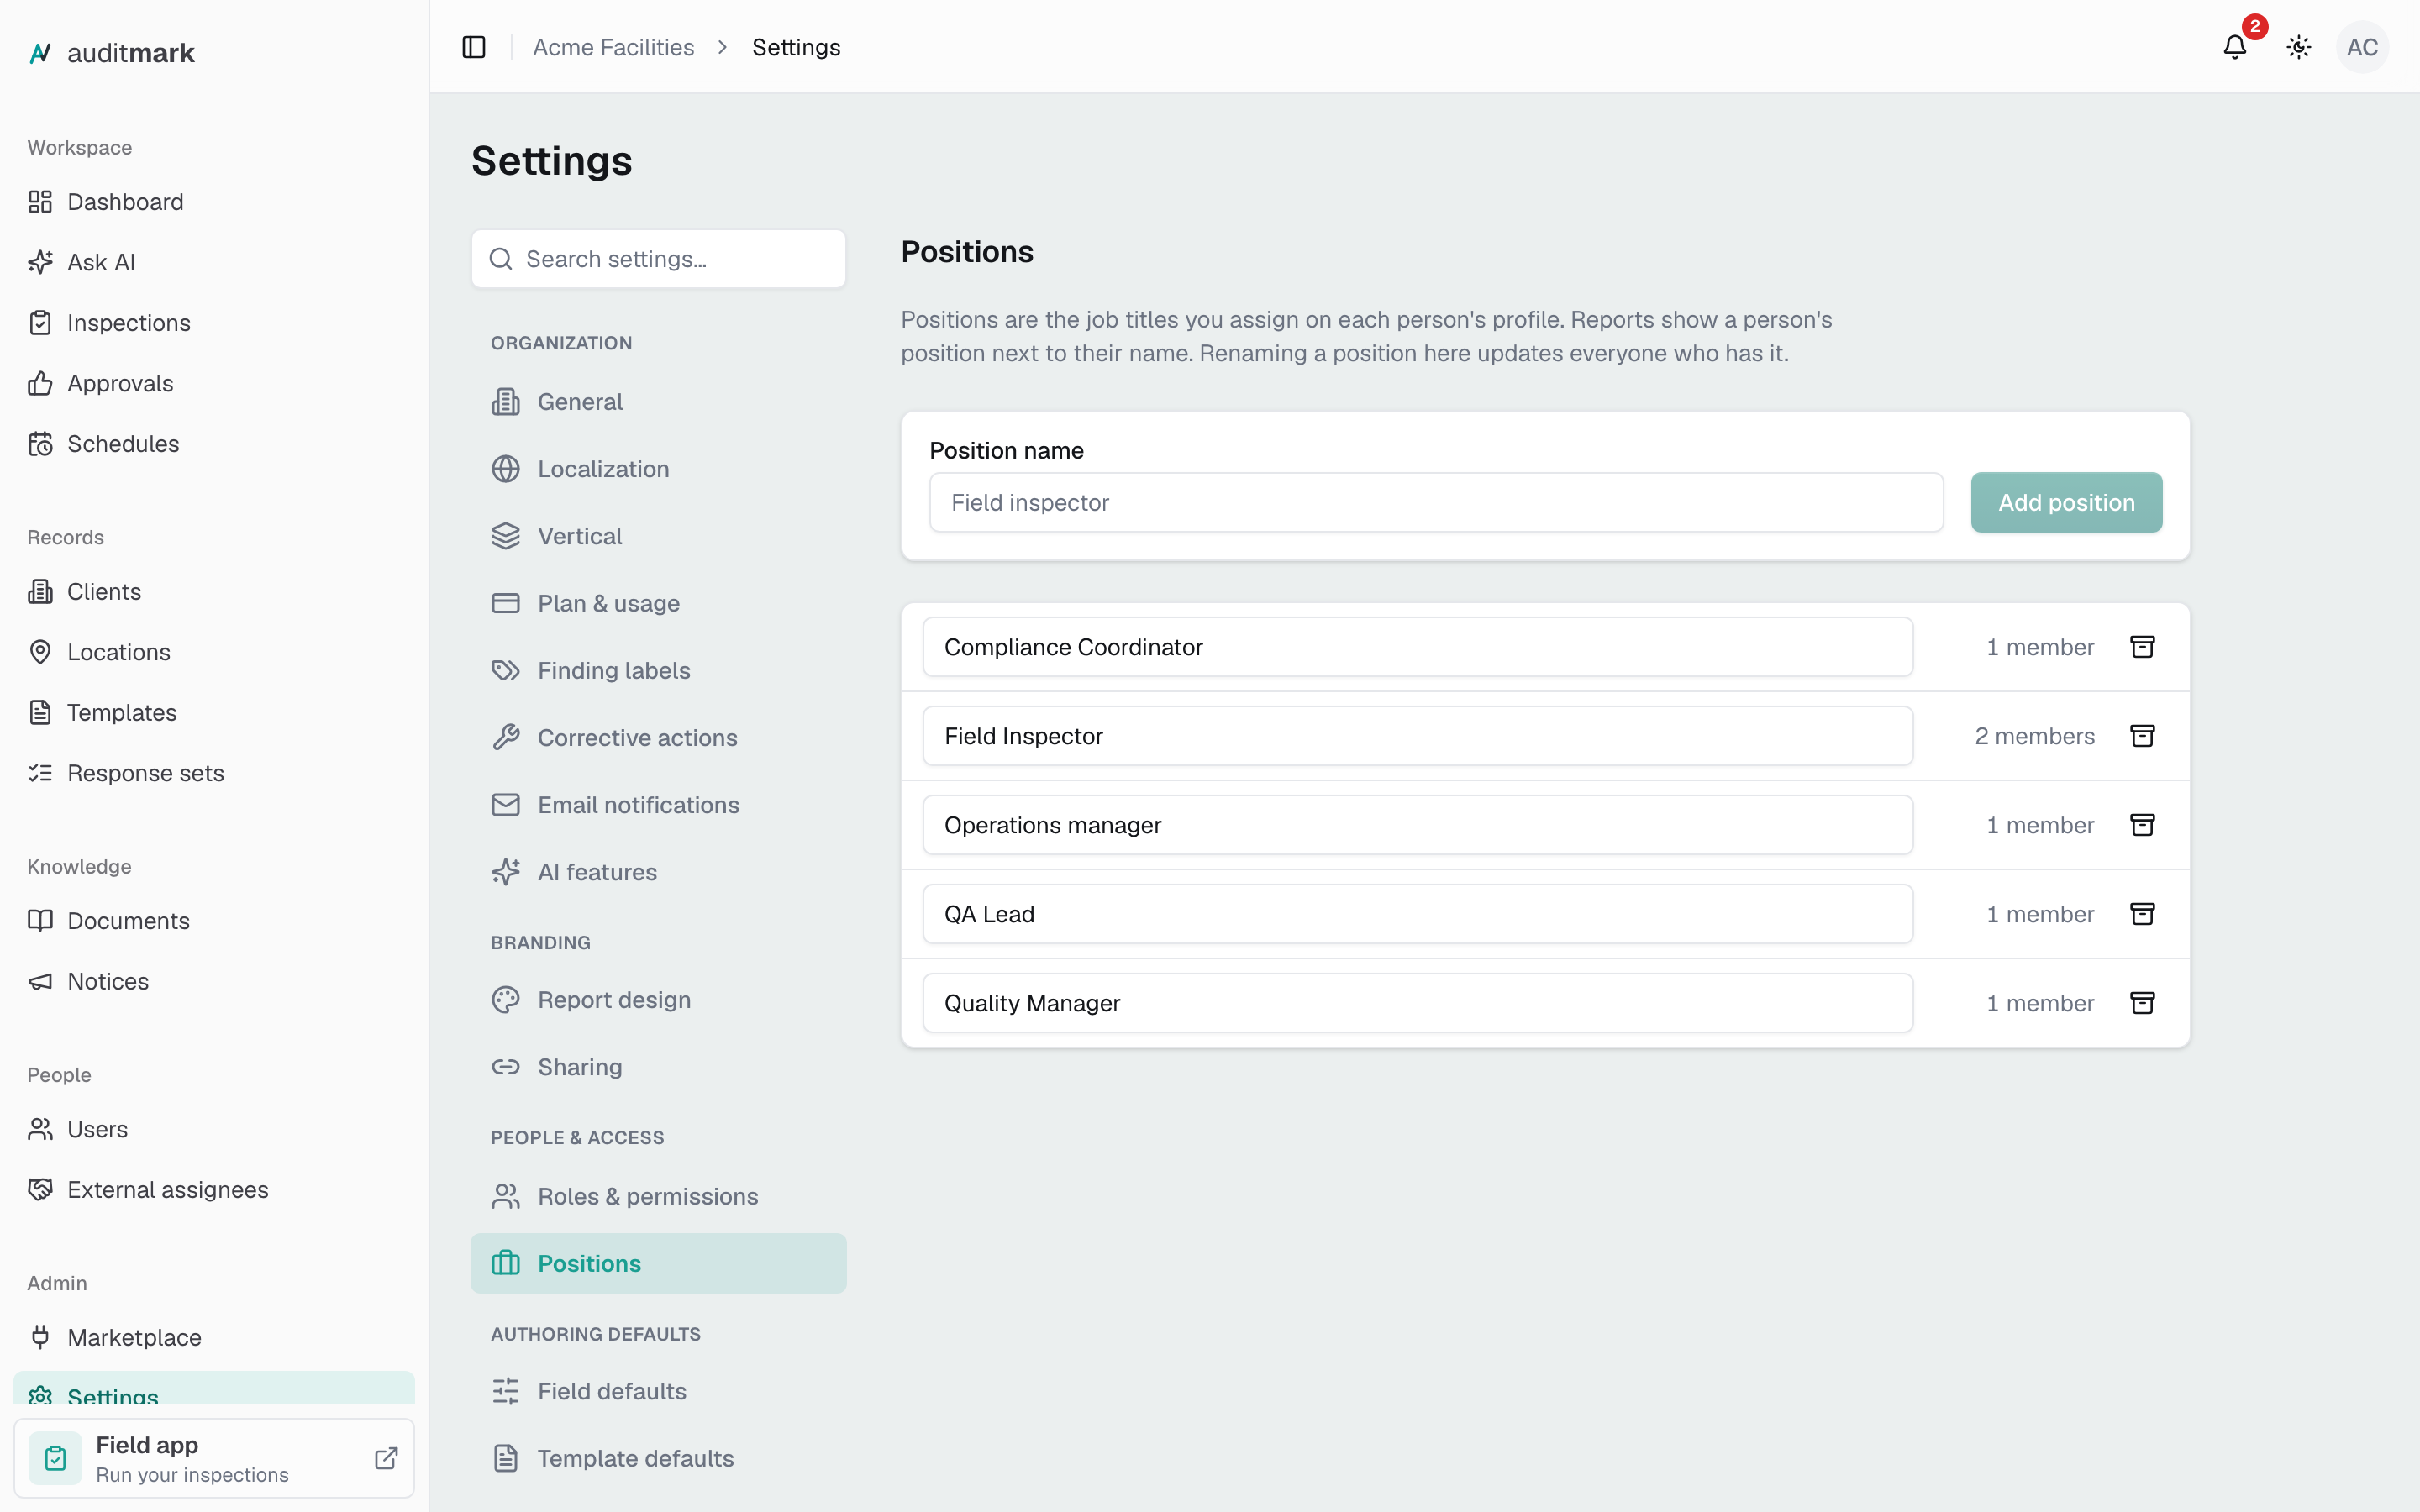
Task: Archive the QA Lead position
Action: tap(2142, 914)
